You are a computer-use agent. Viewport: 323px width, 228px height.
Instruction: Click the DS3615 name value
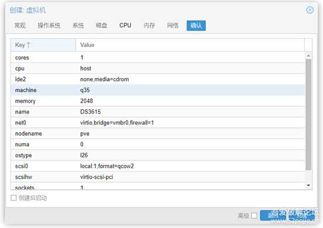(90, 112)
